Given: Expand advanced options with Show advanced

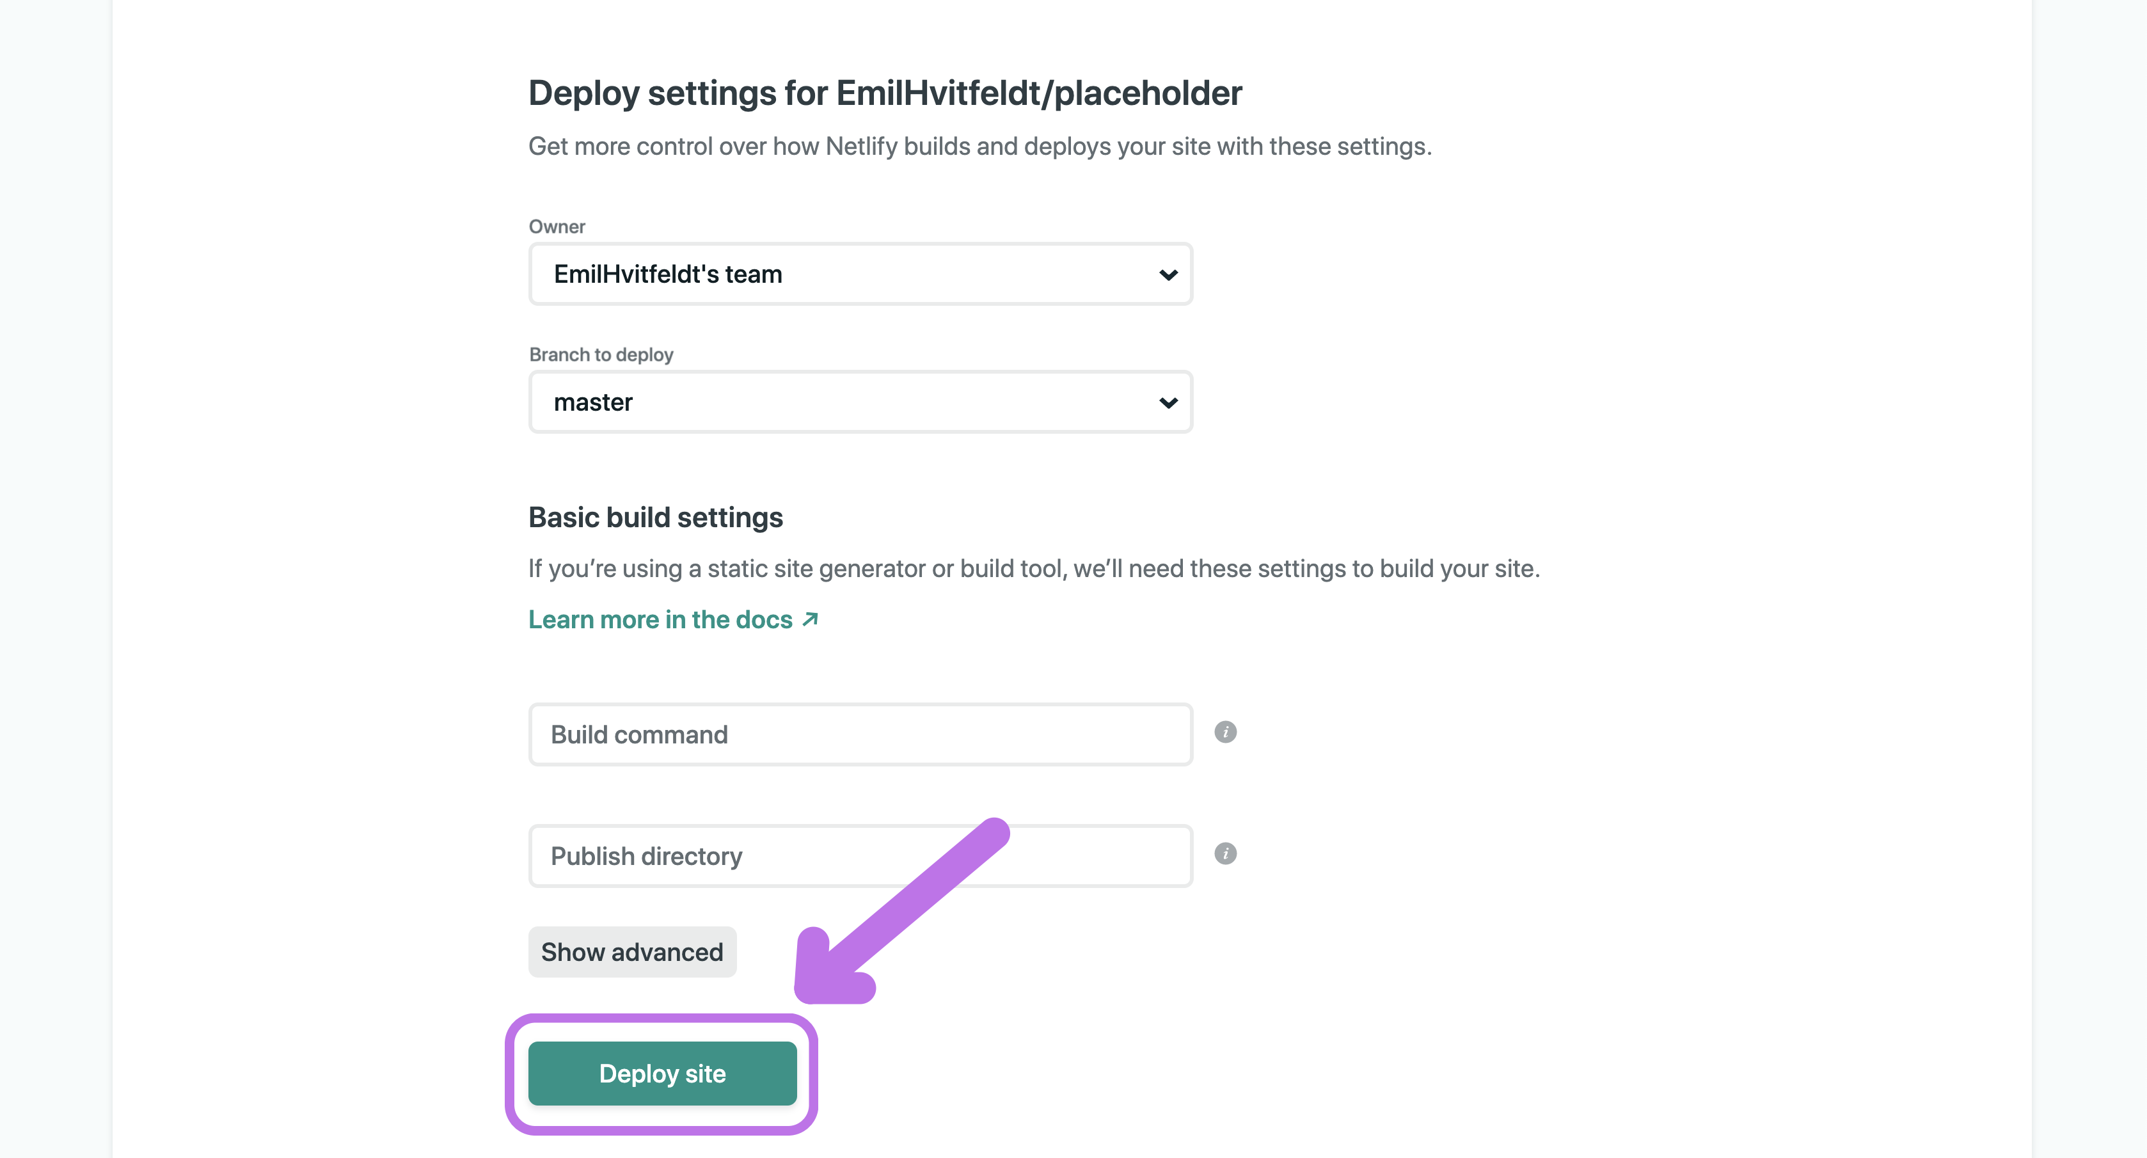Looking at the screenshot, I should pyautogui.click(x=632, y=952).
